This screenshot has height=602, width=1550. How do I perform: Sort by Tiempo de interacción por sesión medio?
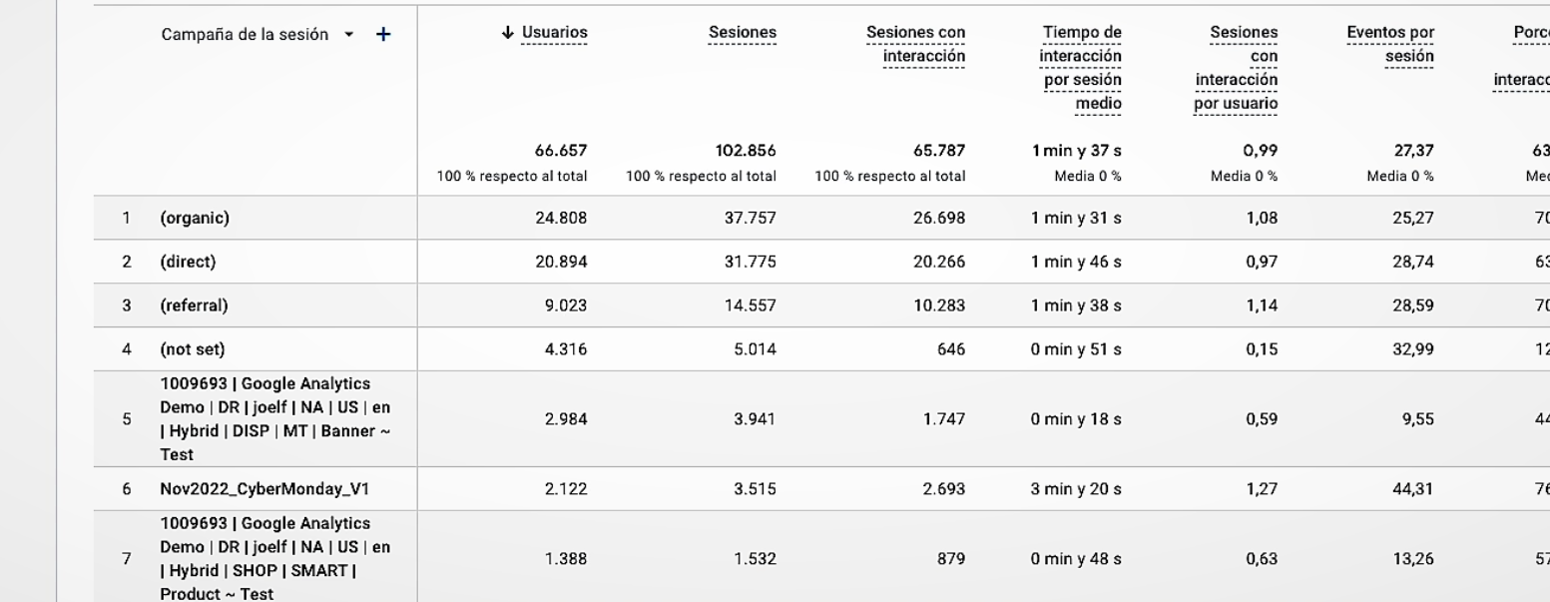pyautogui.click(x=1081, y=68)
